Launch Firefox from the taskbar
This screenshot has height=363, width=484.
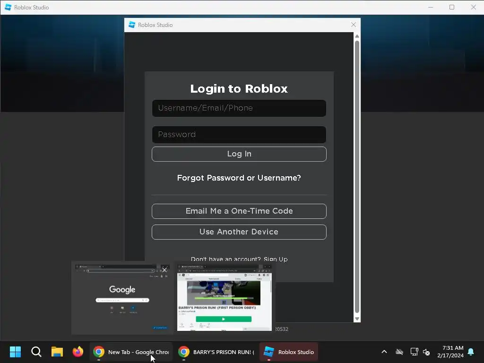coord(78,352)
